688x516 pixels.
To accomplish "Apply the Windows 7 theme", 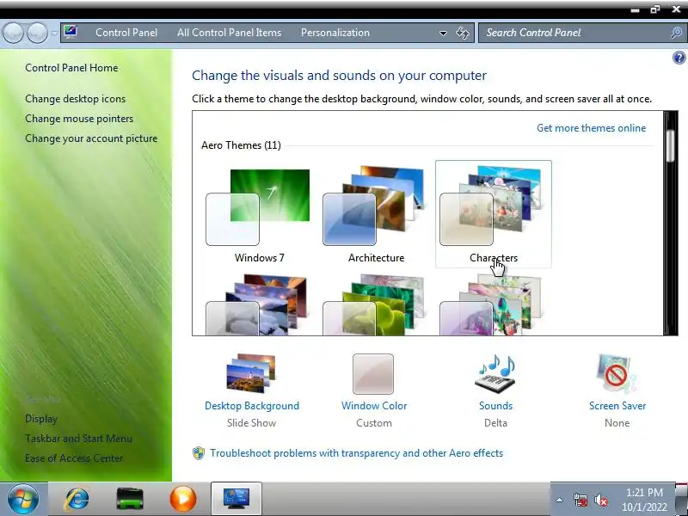I will tap(259, 214).
